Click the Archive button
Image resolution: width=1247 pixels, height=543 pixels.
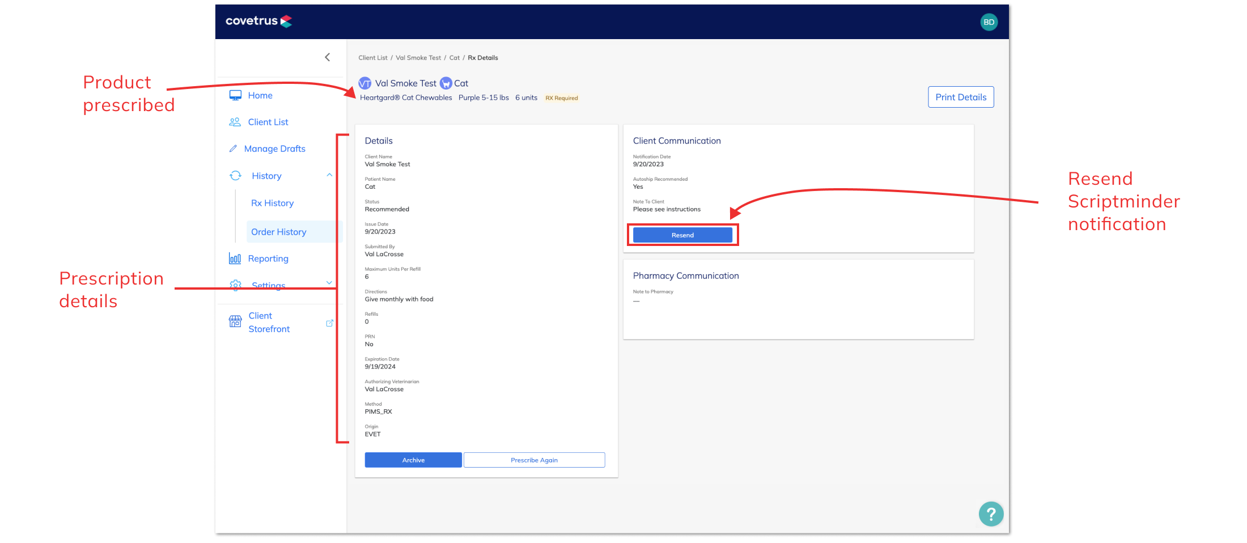click(x=413, y=460)
